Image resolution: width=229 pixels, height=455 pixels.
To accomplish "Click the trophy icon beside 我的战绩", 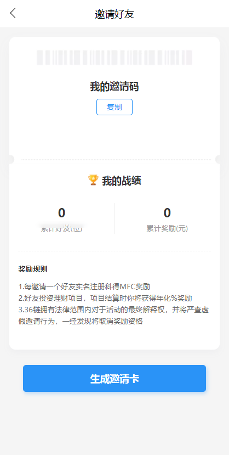I will coord(93,180).
